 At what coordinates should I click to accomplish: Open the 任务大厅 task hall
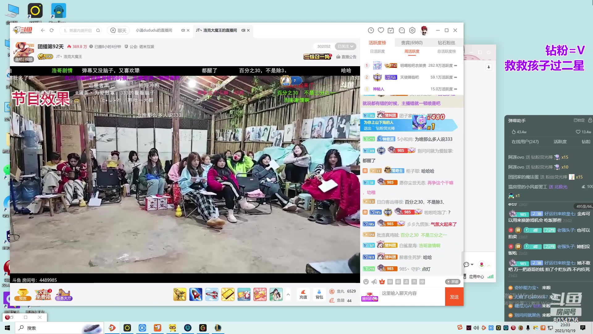point(64,295)
